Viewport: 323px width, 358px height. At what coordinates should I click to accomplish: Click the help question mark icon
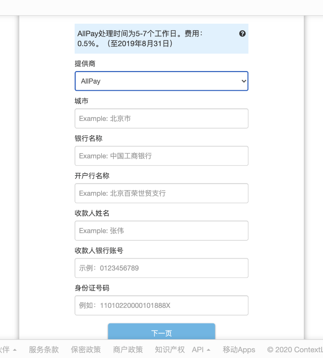tap(242, 34)
